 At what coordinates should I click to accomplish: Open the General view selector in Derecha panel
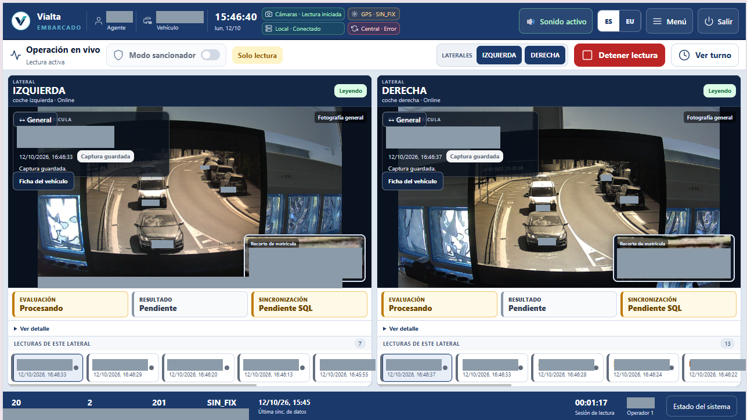(405, 120)
